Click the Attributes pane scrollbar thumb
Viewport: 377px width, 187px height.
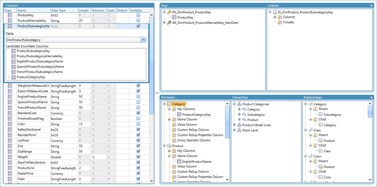tap(227, 122)
